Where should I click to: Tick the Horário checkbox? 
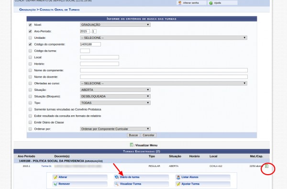click(30, 64)
